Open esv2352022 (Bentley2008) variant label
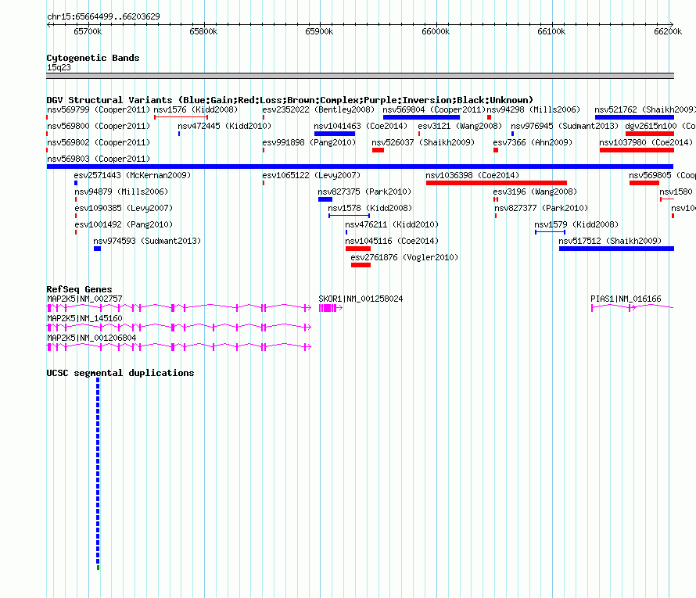696x598 pixels. point(318,109)
